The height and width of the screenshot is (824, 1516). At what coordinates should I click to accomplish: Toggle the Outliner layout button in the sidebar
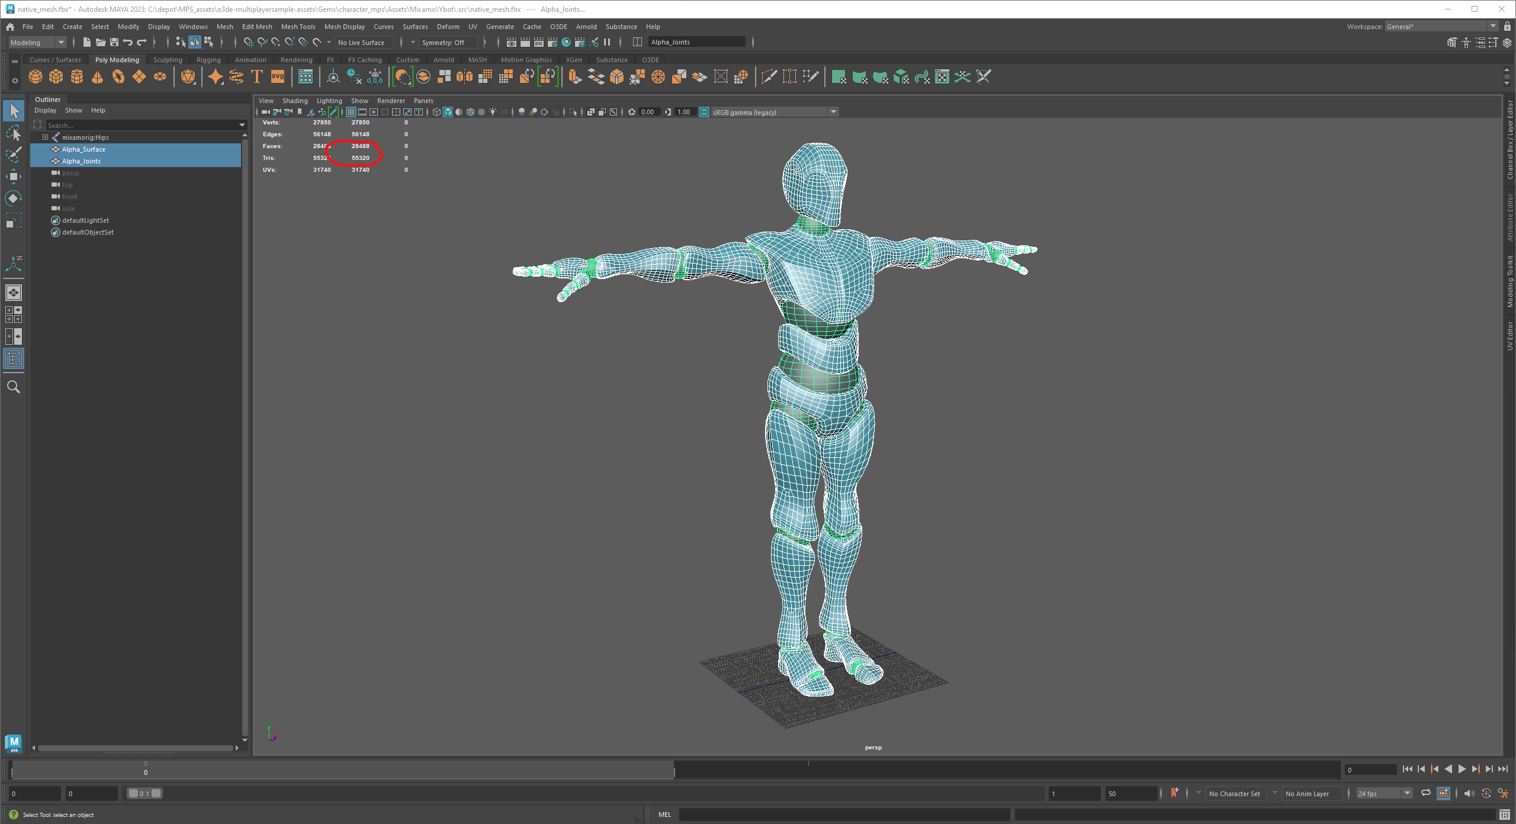tap(14, 358)
